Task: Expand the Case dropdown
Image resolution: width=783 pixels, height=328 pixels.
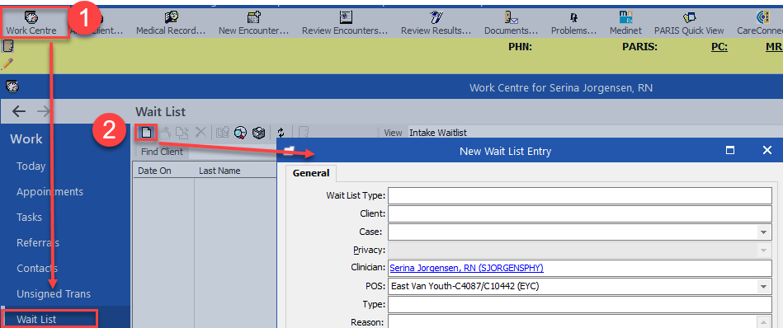Action: [763, 232]
